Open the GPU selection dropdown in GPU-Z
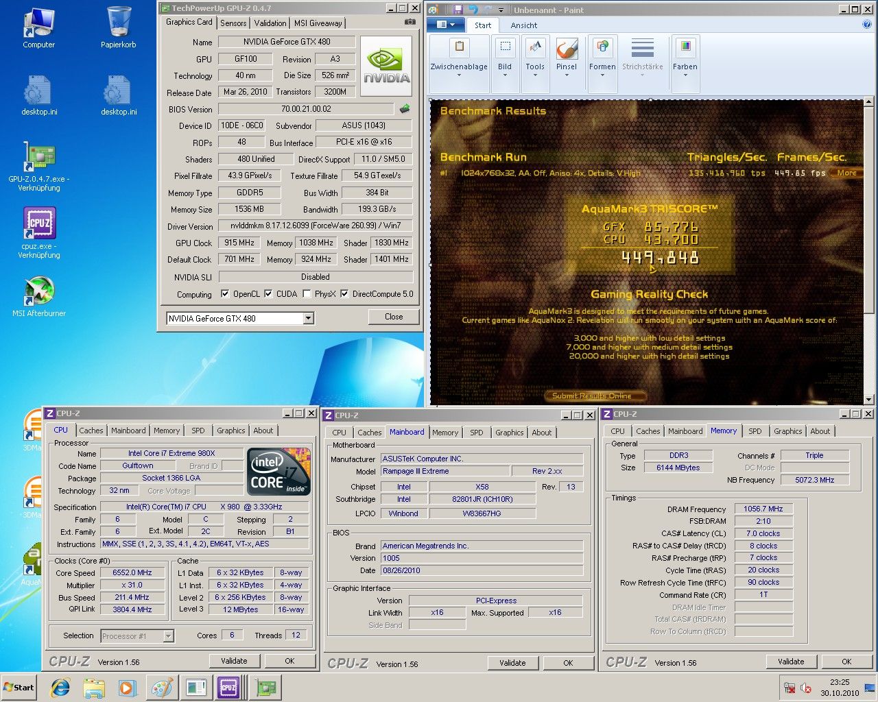Screen dimensions: 878x702 (308, 318)
